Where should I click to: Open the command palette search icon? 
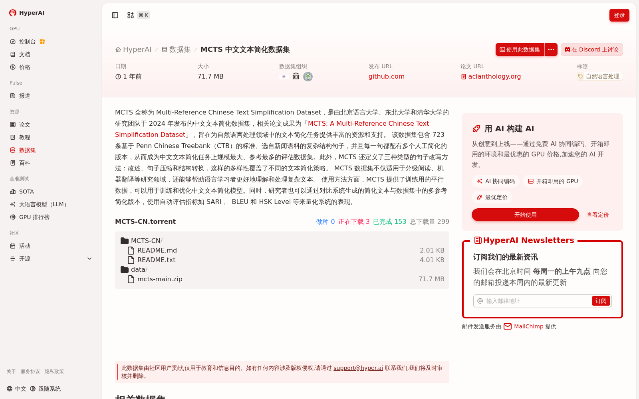pyautogui.click(x=131, y=15)
